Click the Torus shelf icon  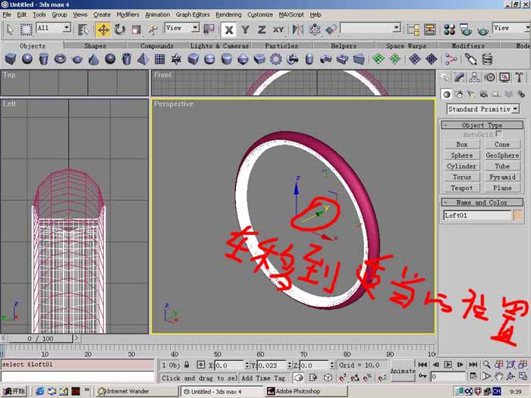coord(60,59)
